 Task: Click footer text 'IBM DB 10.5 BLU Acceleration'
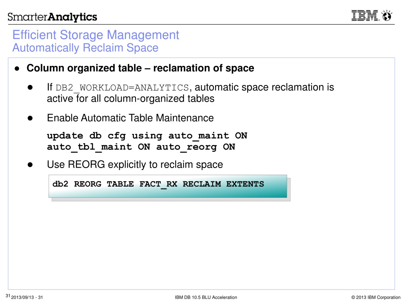[206, 297]
